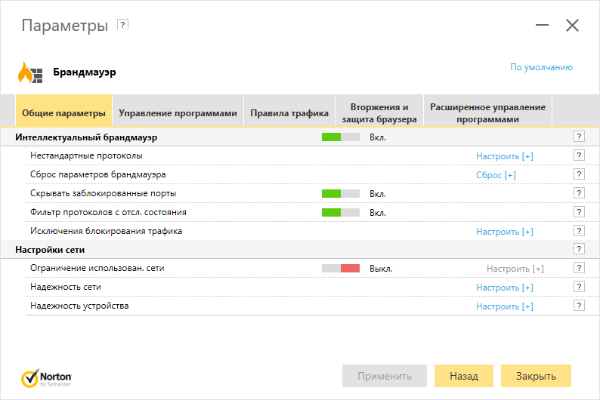Open help for Исключения блокирования трафика
Screen dimensions: 600x400
[x=579, y=231]
